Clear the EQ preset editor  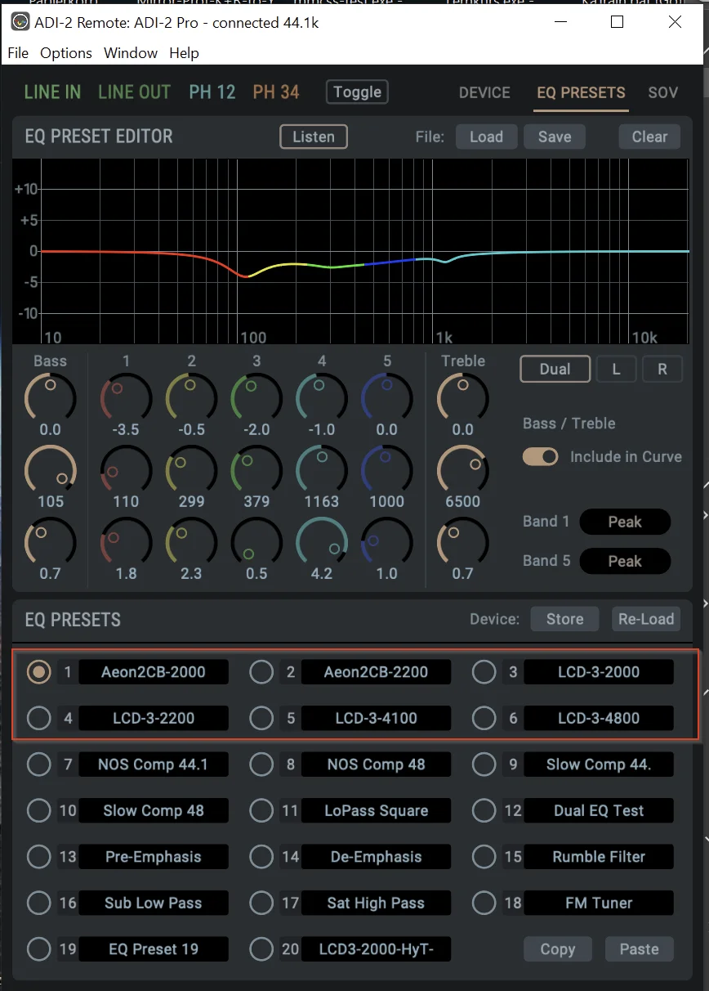click(649, 137)
